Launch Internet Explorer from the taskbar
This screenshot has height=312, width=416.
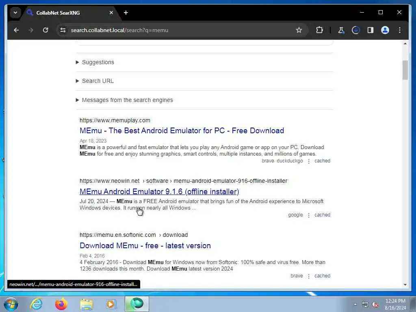pos(36,304)
